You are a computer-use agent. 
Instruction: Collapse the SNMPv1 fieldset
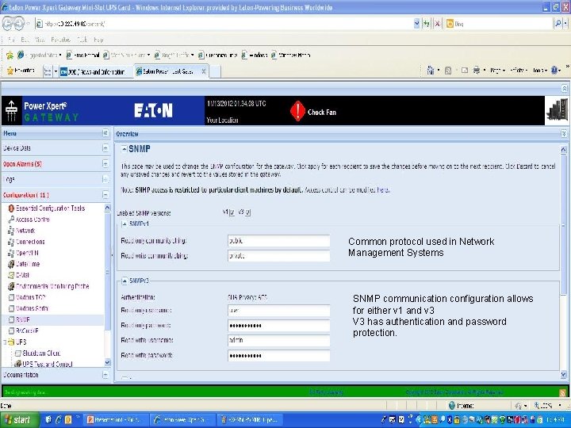click(x=125, y=224)
